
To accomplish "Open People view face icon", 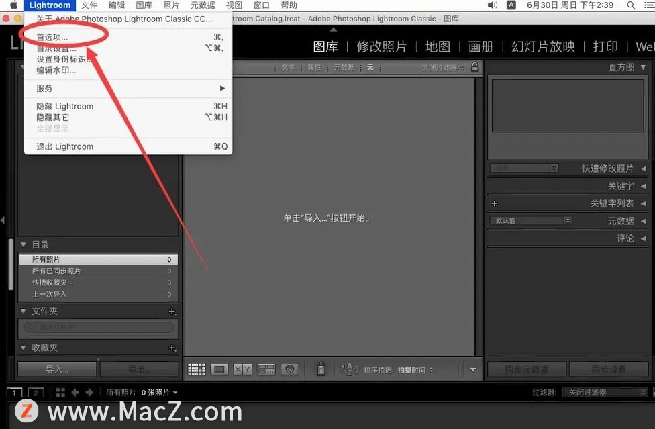I will [289, 369].
